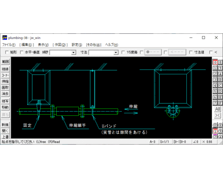Toggle the dot-line start marker checkbox
This screenshot has width=223, height=178.
coord(141,52)
